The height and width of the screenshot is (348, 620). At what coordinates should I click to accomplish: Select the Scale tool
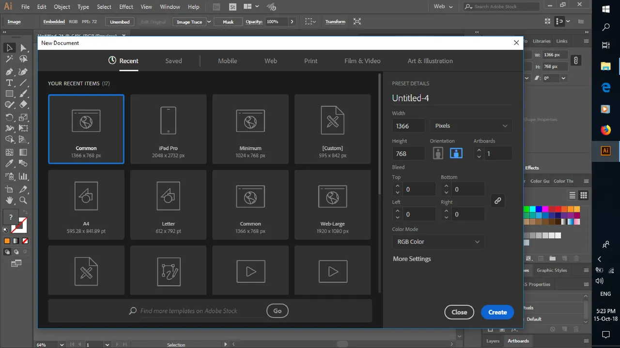[23, 117]
